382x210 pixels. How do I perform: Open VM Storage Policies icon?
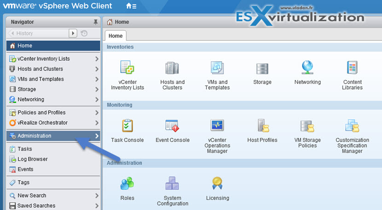pos(307,126)
